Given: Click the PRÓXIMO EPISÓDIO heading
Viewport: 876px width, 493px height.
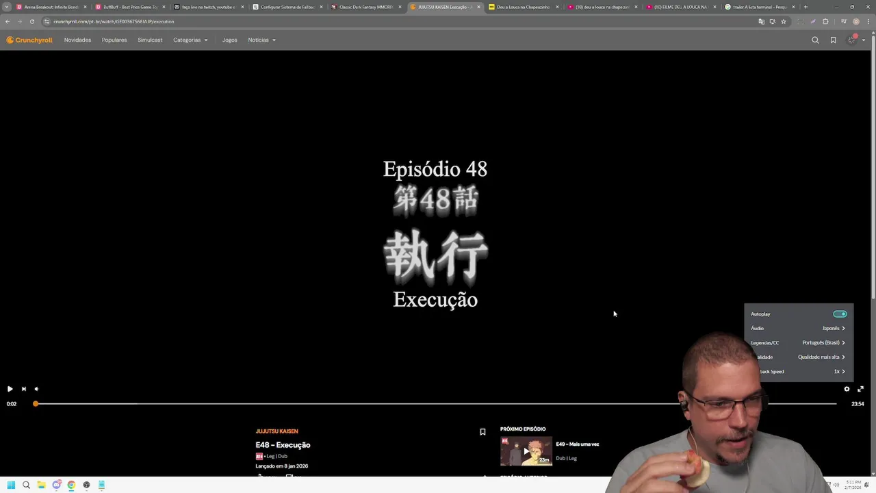Looking at the screenshot, I should coord(523,429).
